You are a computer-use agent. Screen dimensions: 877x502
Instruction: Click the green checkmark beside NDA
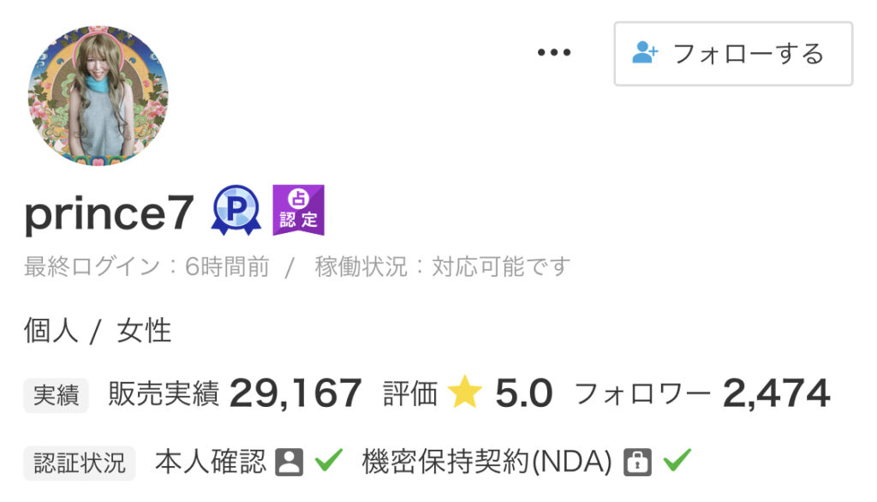677,460
